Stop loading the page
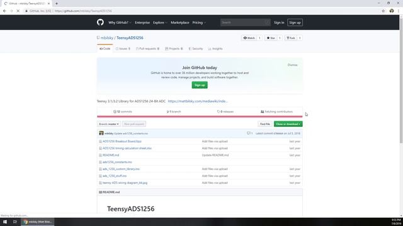Screen dimensions: 403x226 [18, 11]
